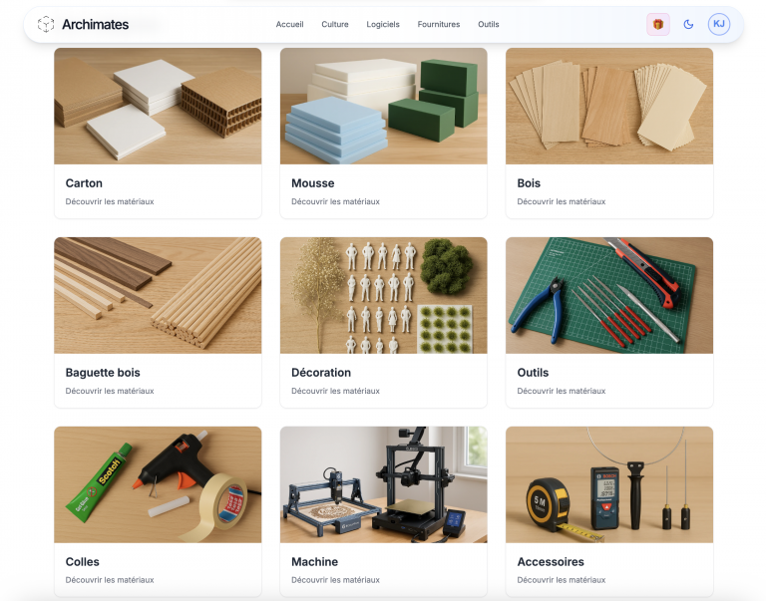
Task: Click the Accessoires card title
Action: (551, 562)
